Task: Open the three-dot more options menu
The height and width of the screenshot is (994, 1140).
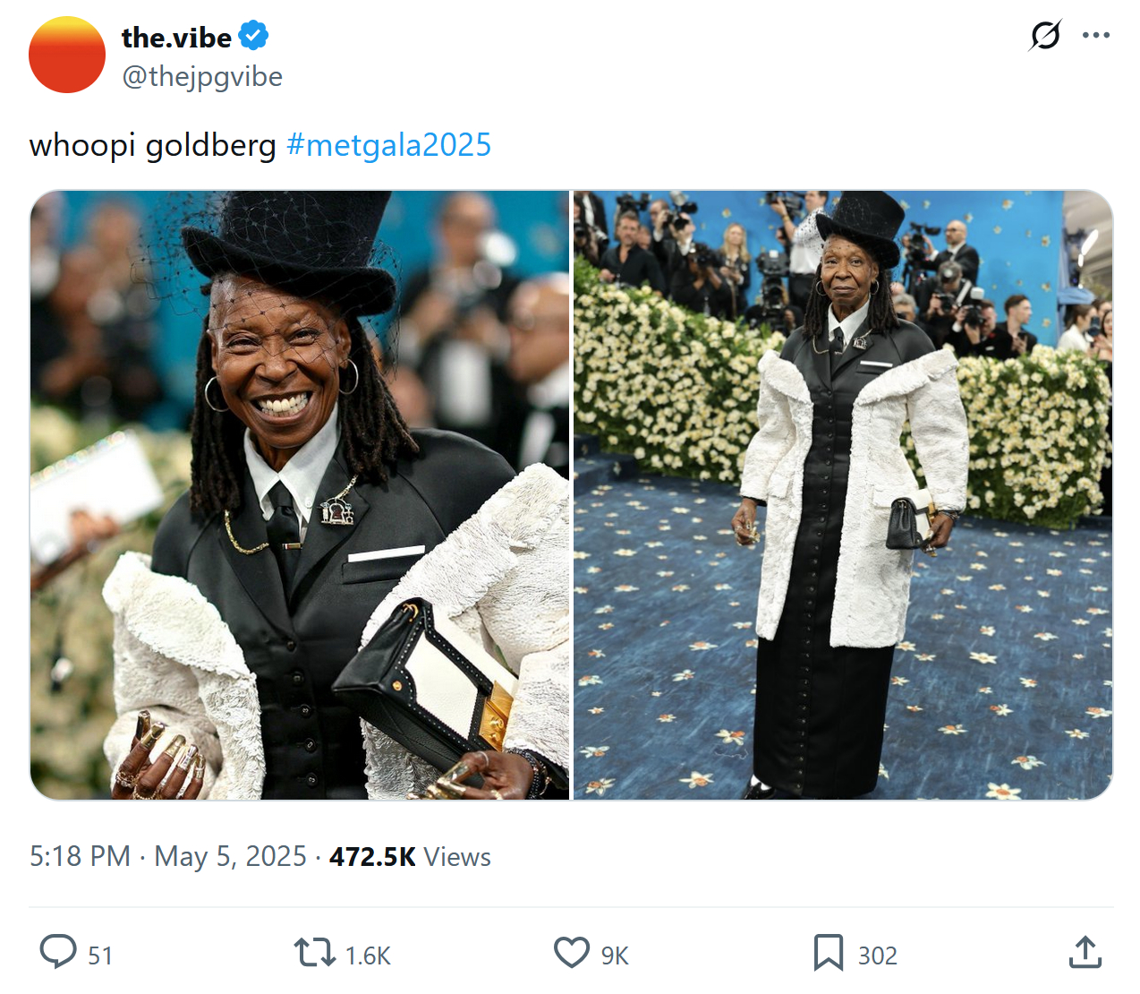Action: (x=1096, y=36)
